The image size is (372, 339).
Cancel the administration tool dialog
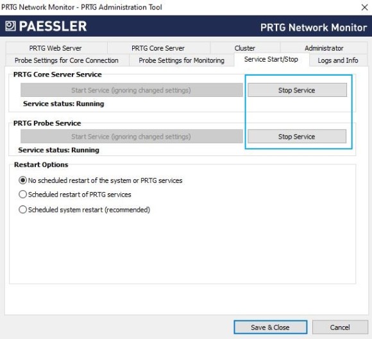point(340,327)
